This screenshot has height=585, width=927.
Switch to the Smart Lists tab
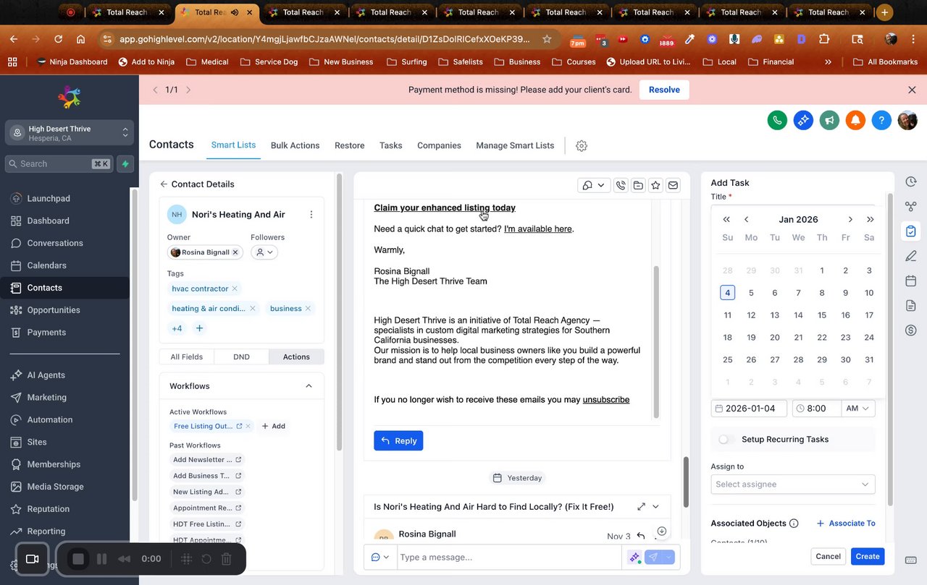(233, 145)
